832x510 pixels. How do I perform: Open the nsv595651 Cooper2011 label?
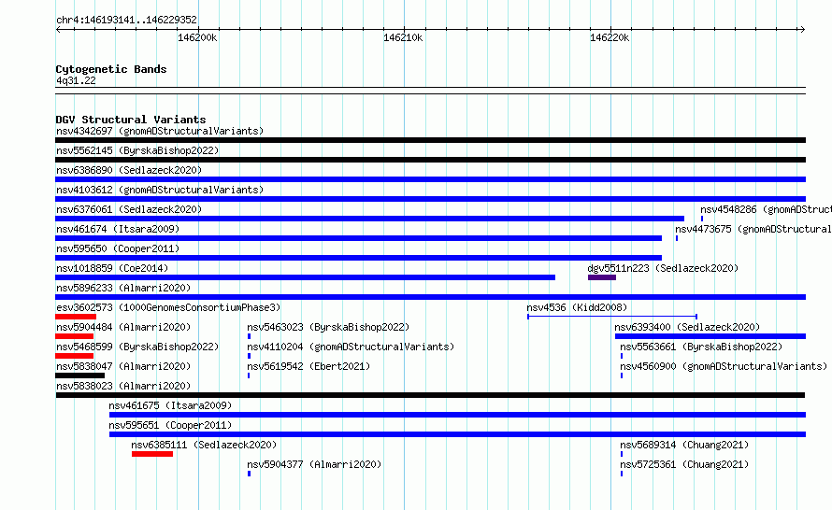tap(170, 425)
